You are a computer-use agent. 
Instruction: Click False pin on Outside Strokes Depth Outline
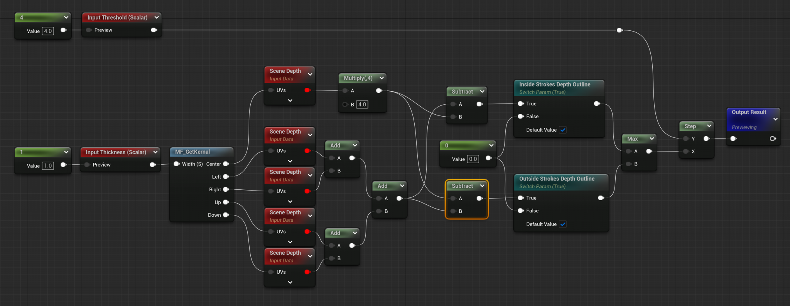[521, 211]
